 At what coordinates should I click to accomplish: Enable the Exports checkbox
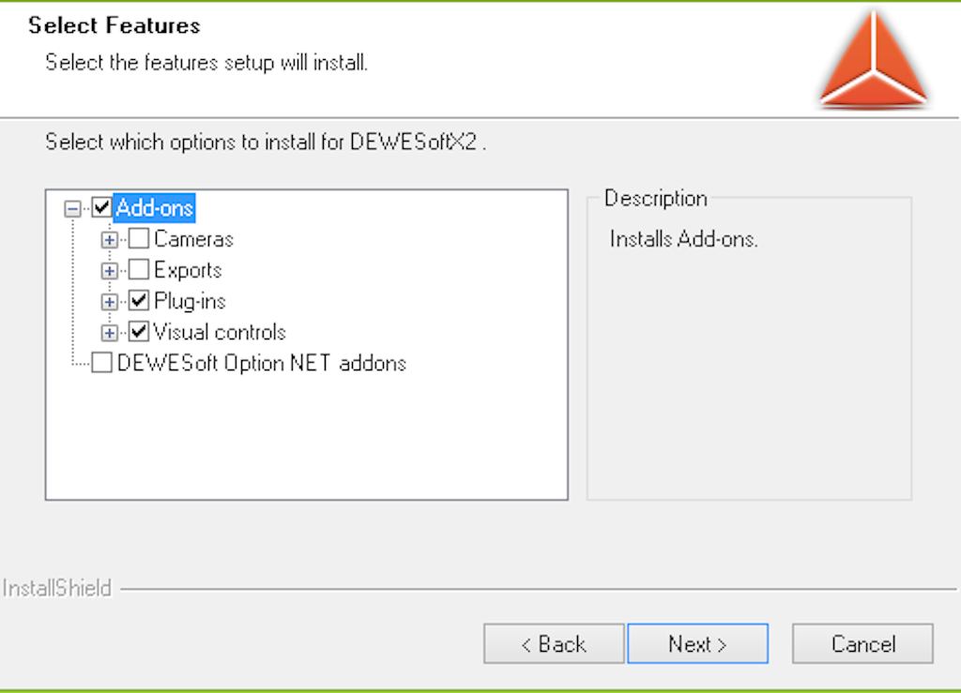pos(139,269)
